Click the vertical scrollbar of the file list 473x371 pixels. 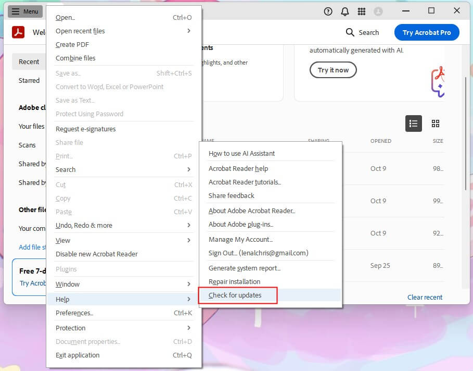(466, 133)
